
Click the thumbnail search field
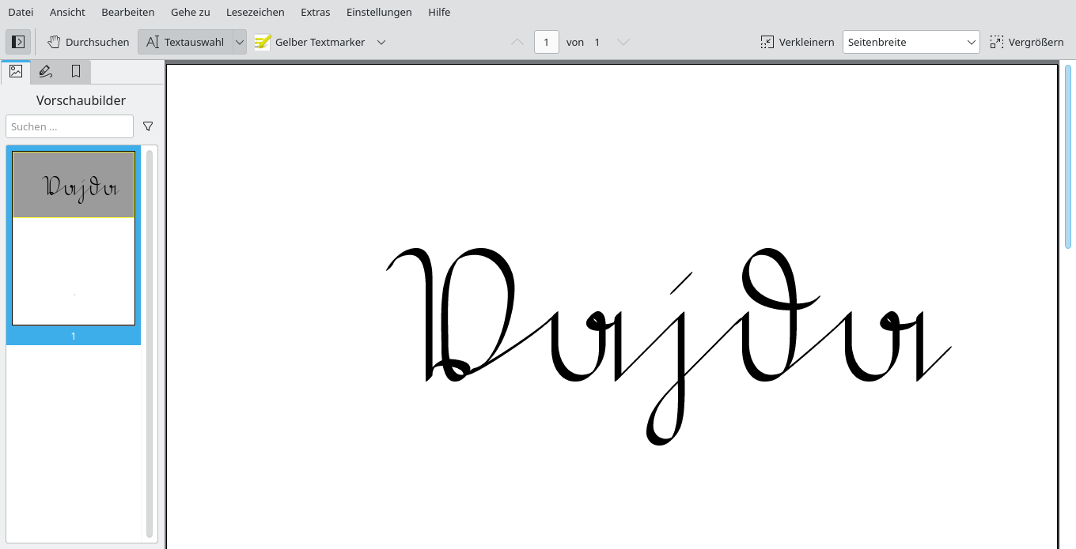tap(70, 126)
